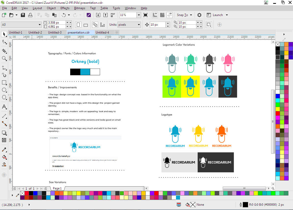This screenshot has width=293, height=210.
Task: Toggle Show guidelines button
Action: [170, 15]
